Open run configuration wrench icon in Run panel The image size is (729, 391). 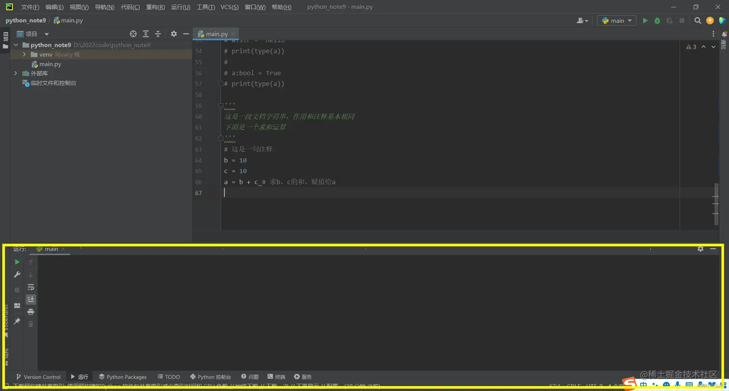tap(17, 274)
